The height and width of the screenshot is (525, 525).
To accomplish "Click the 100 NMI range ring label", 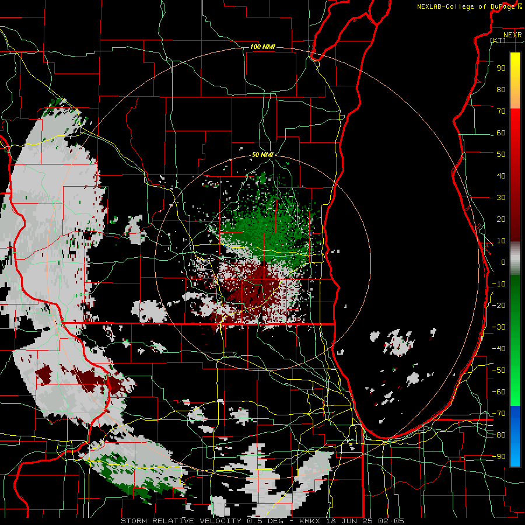I will 262,47.
